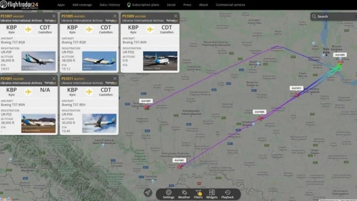Click the locate-me arrow button

(148, 193)
